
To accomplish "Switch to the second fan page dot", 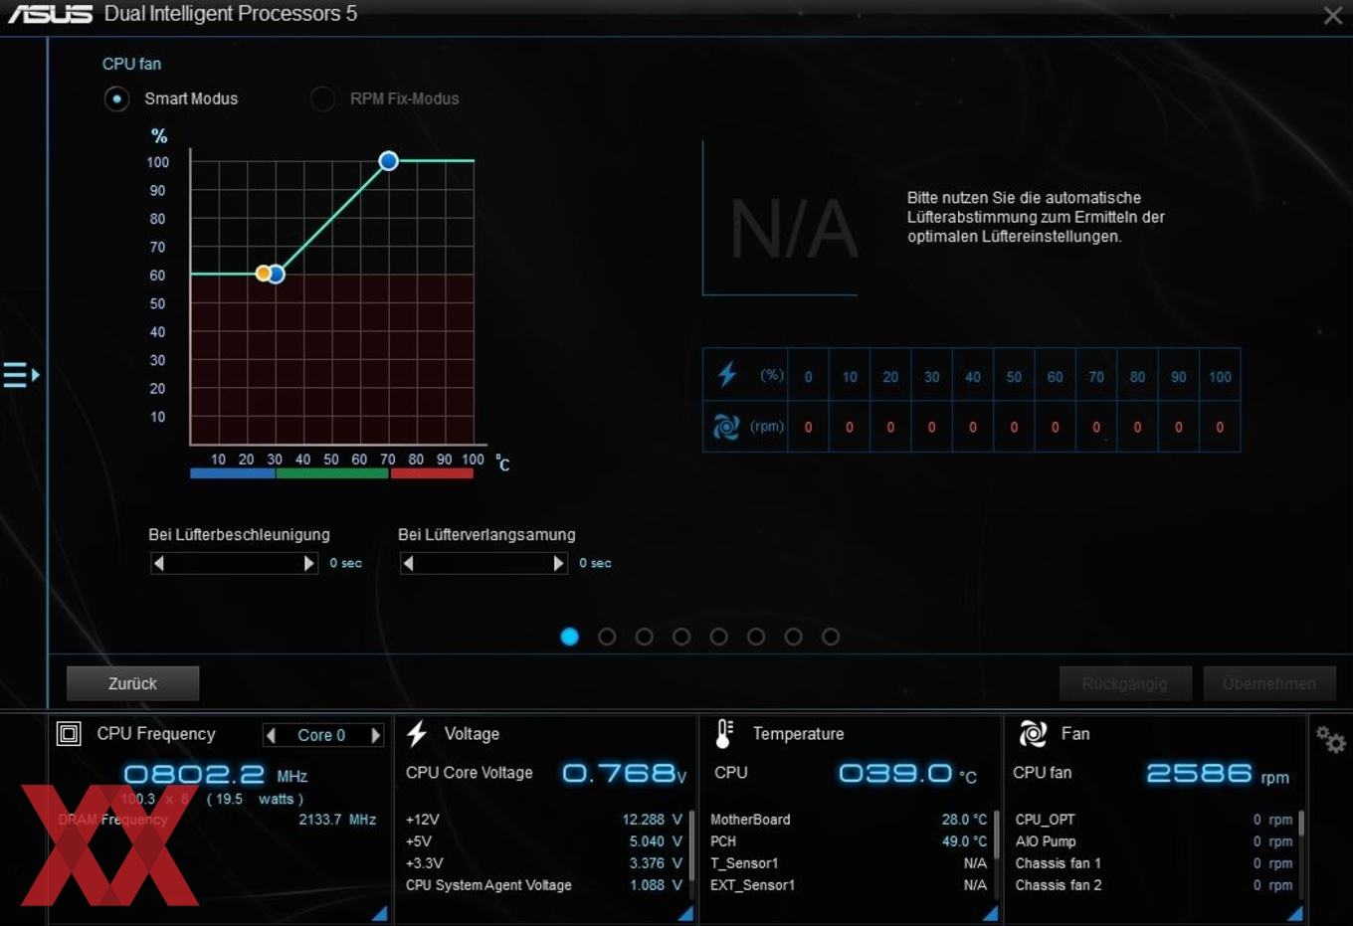I will click(607, 637).
